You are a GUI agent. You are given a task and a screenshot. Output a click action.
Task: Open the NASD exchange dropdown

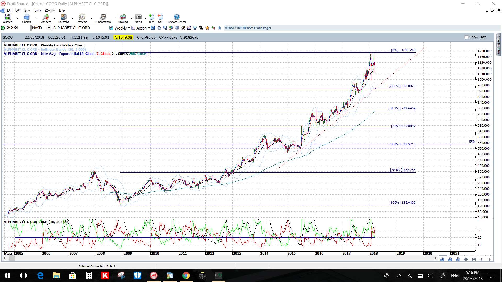click(x=49, y=28)
